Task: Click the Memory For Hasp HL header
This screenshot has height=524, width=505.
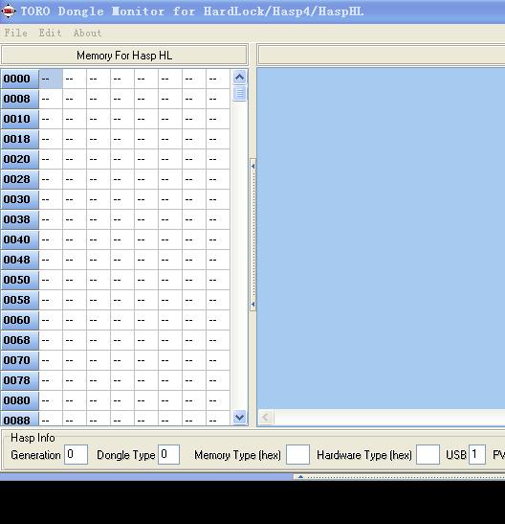Action: [x=124, y=56]
